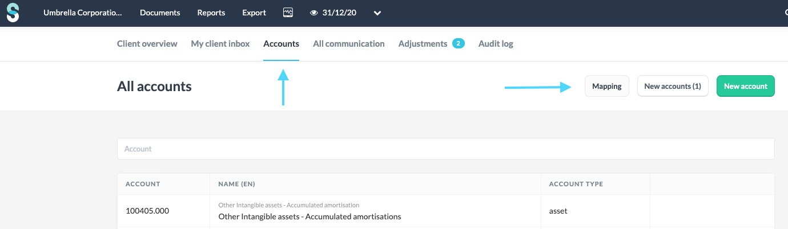Open the Documents menu
788x229 pixels.
[x=160, y=13]
